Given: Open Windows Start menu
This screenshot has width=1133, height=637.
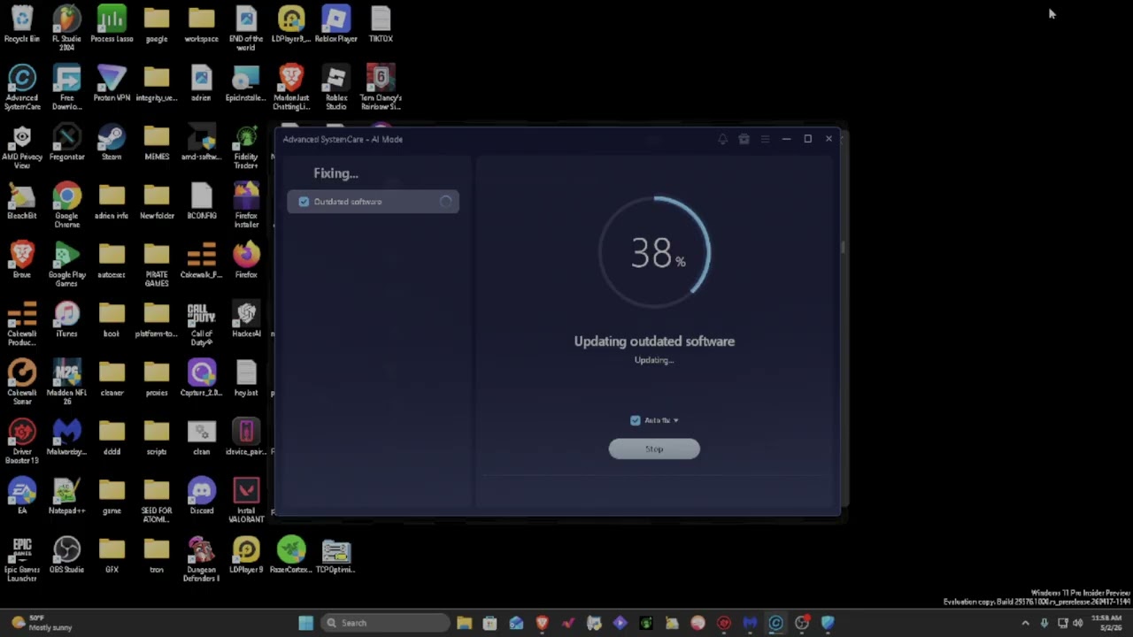Looking at the screenshot, I should point(305,623).
